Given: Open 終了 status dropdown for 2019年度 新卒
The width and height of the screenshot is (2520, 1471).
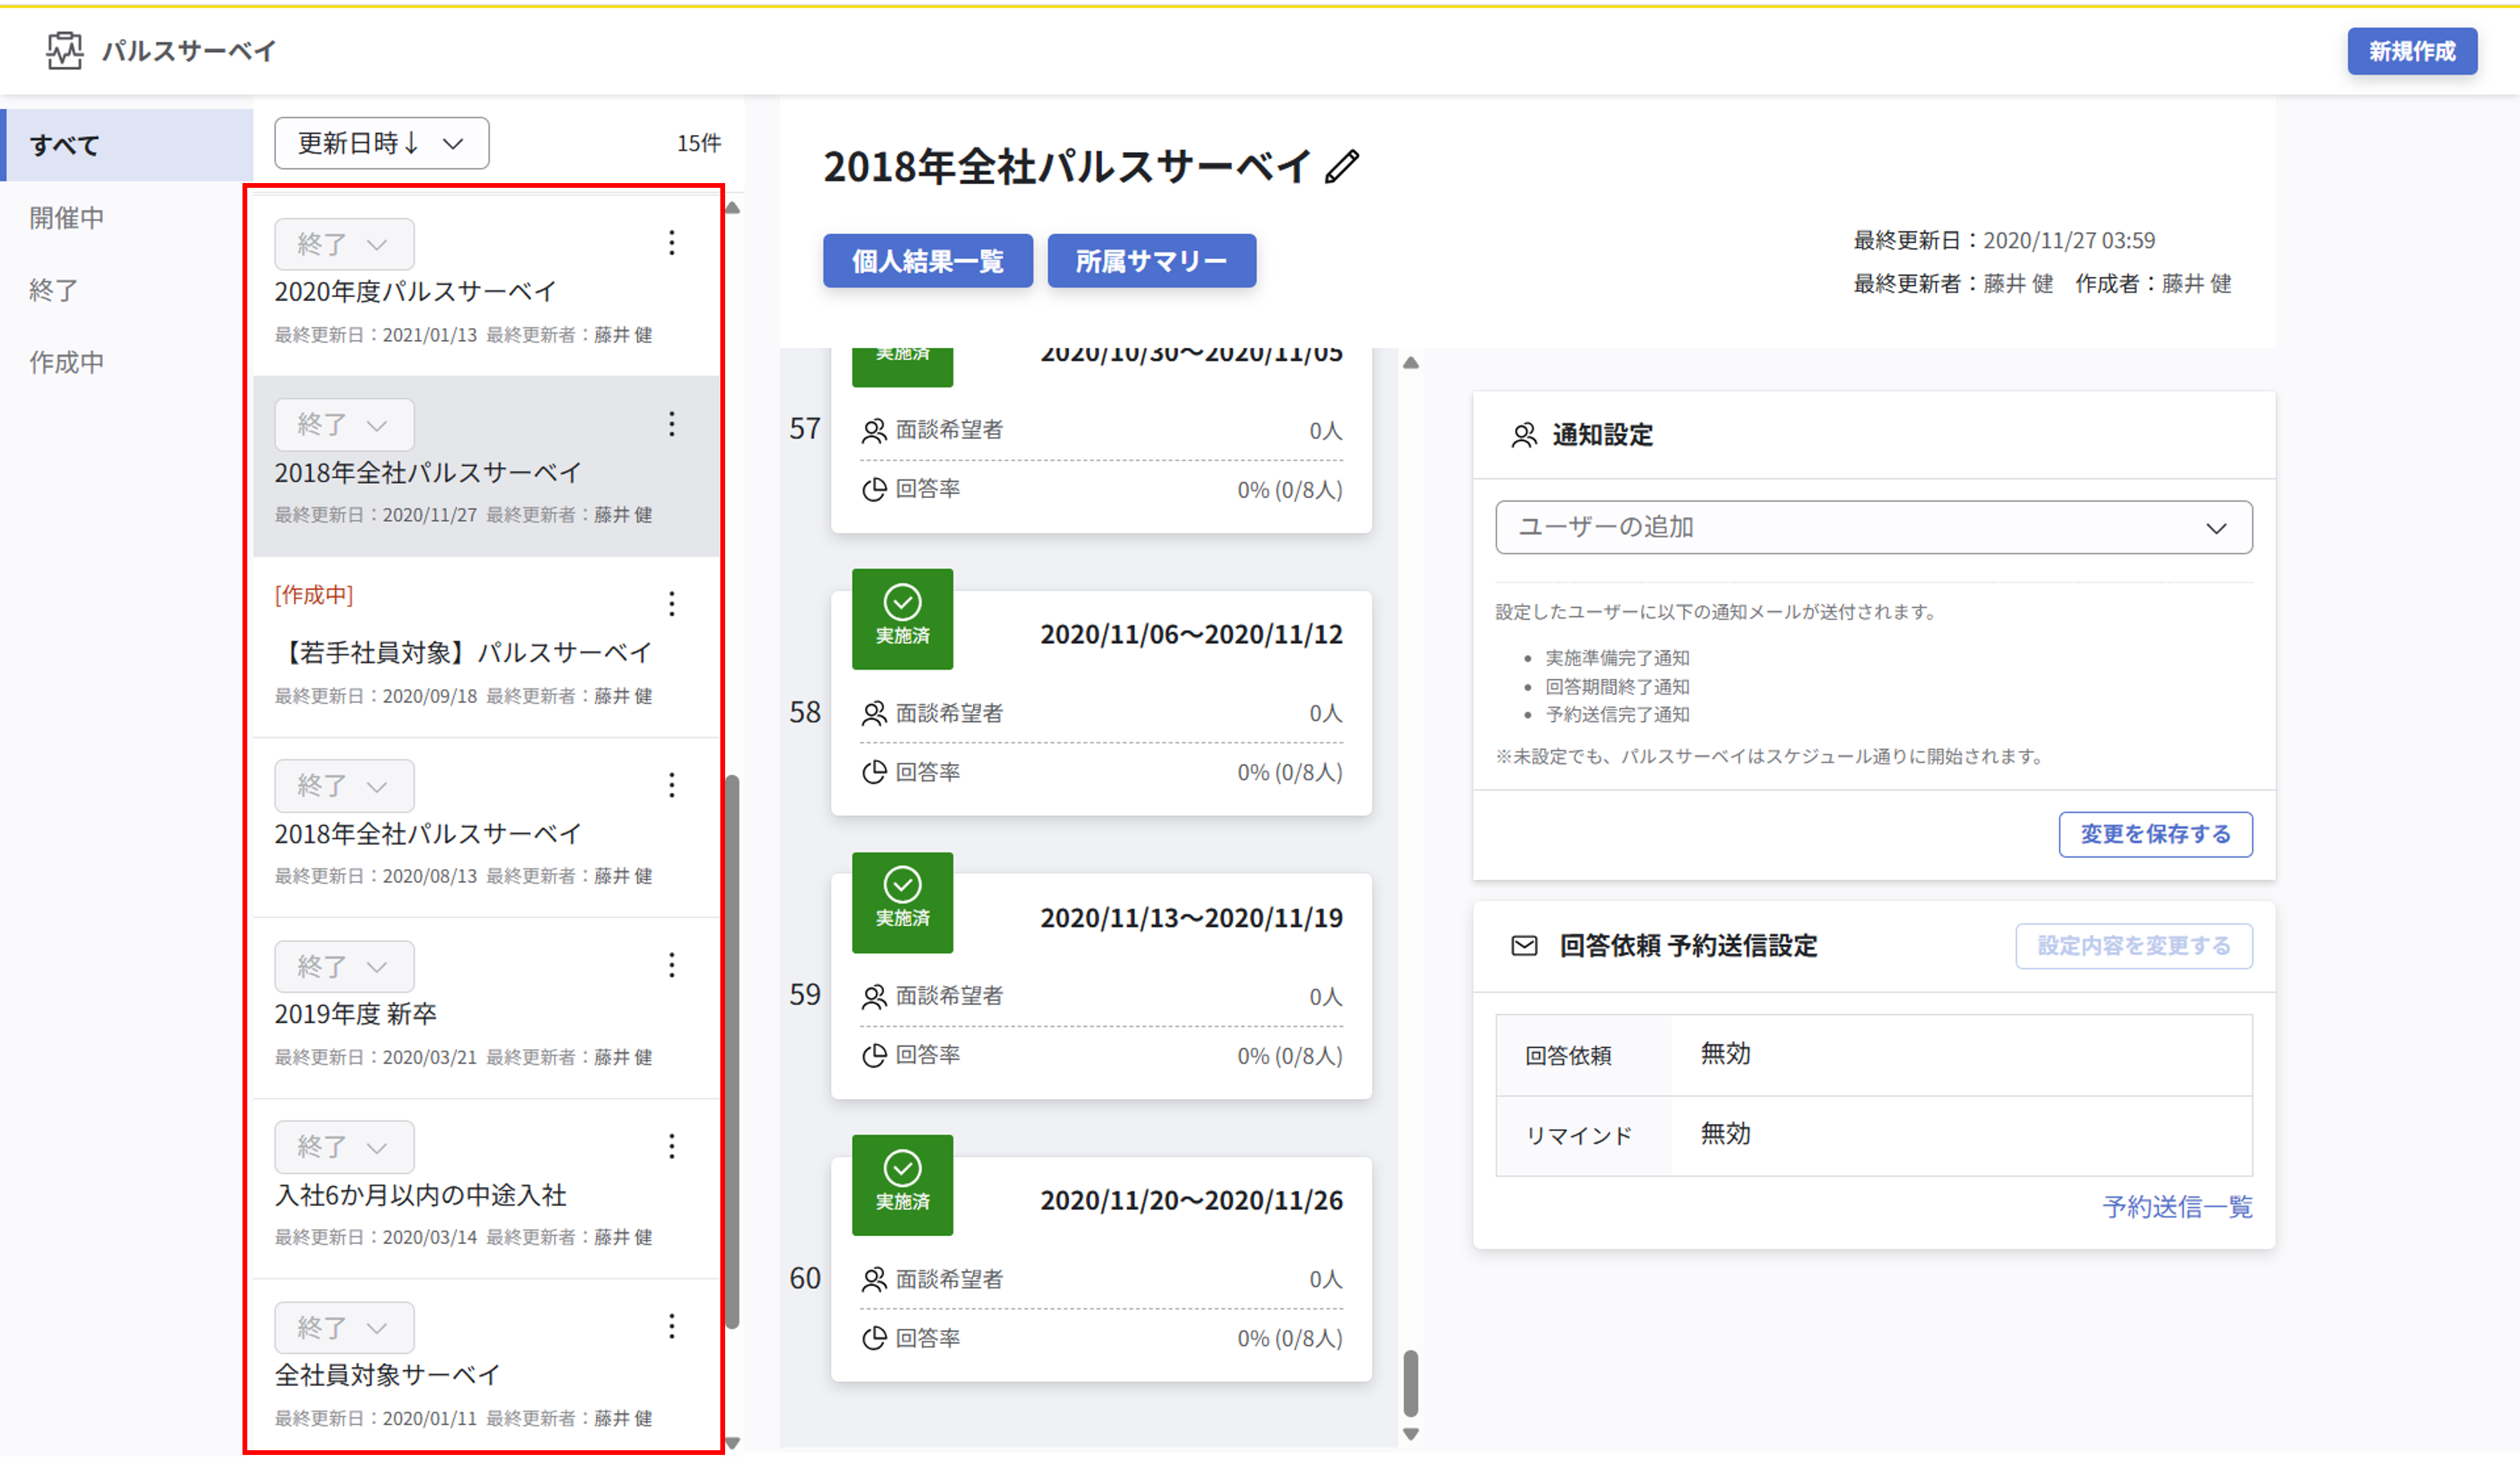Looking at the screenshot, I should [x=344, y=967].
